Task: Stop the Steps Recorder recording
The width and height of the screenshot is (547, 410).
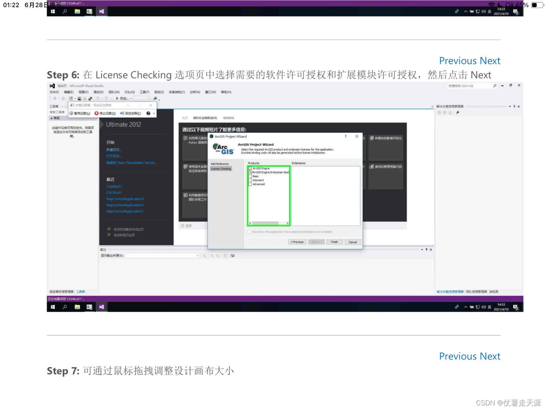Action: [x=105, y=113]
